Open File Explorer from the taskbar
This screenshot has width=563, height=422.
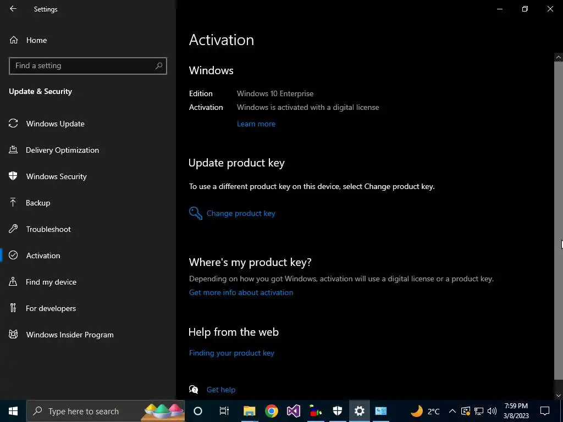pyautogui.click(x=249, y=411)
